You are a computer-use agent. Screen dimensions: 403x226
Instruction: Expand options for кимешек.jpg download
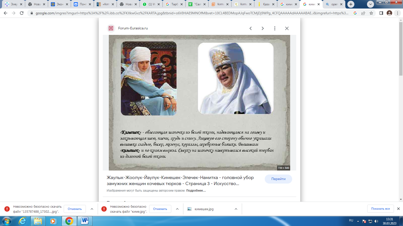click(236, 209)
